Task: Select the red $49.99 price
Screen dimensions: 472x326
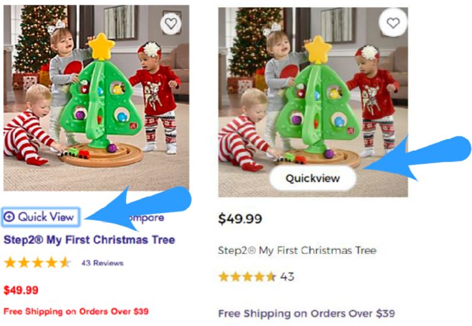Action: click(x=21, y=290)
